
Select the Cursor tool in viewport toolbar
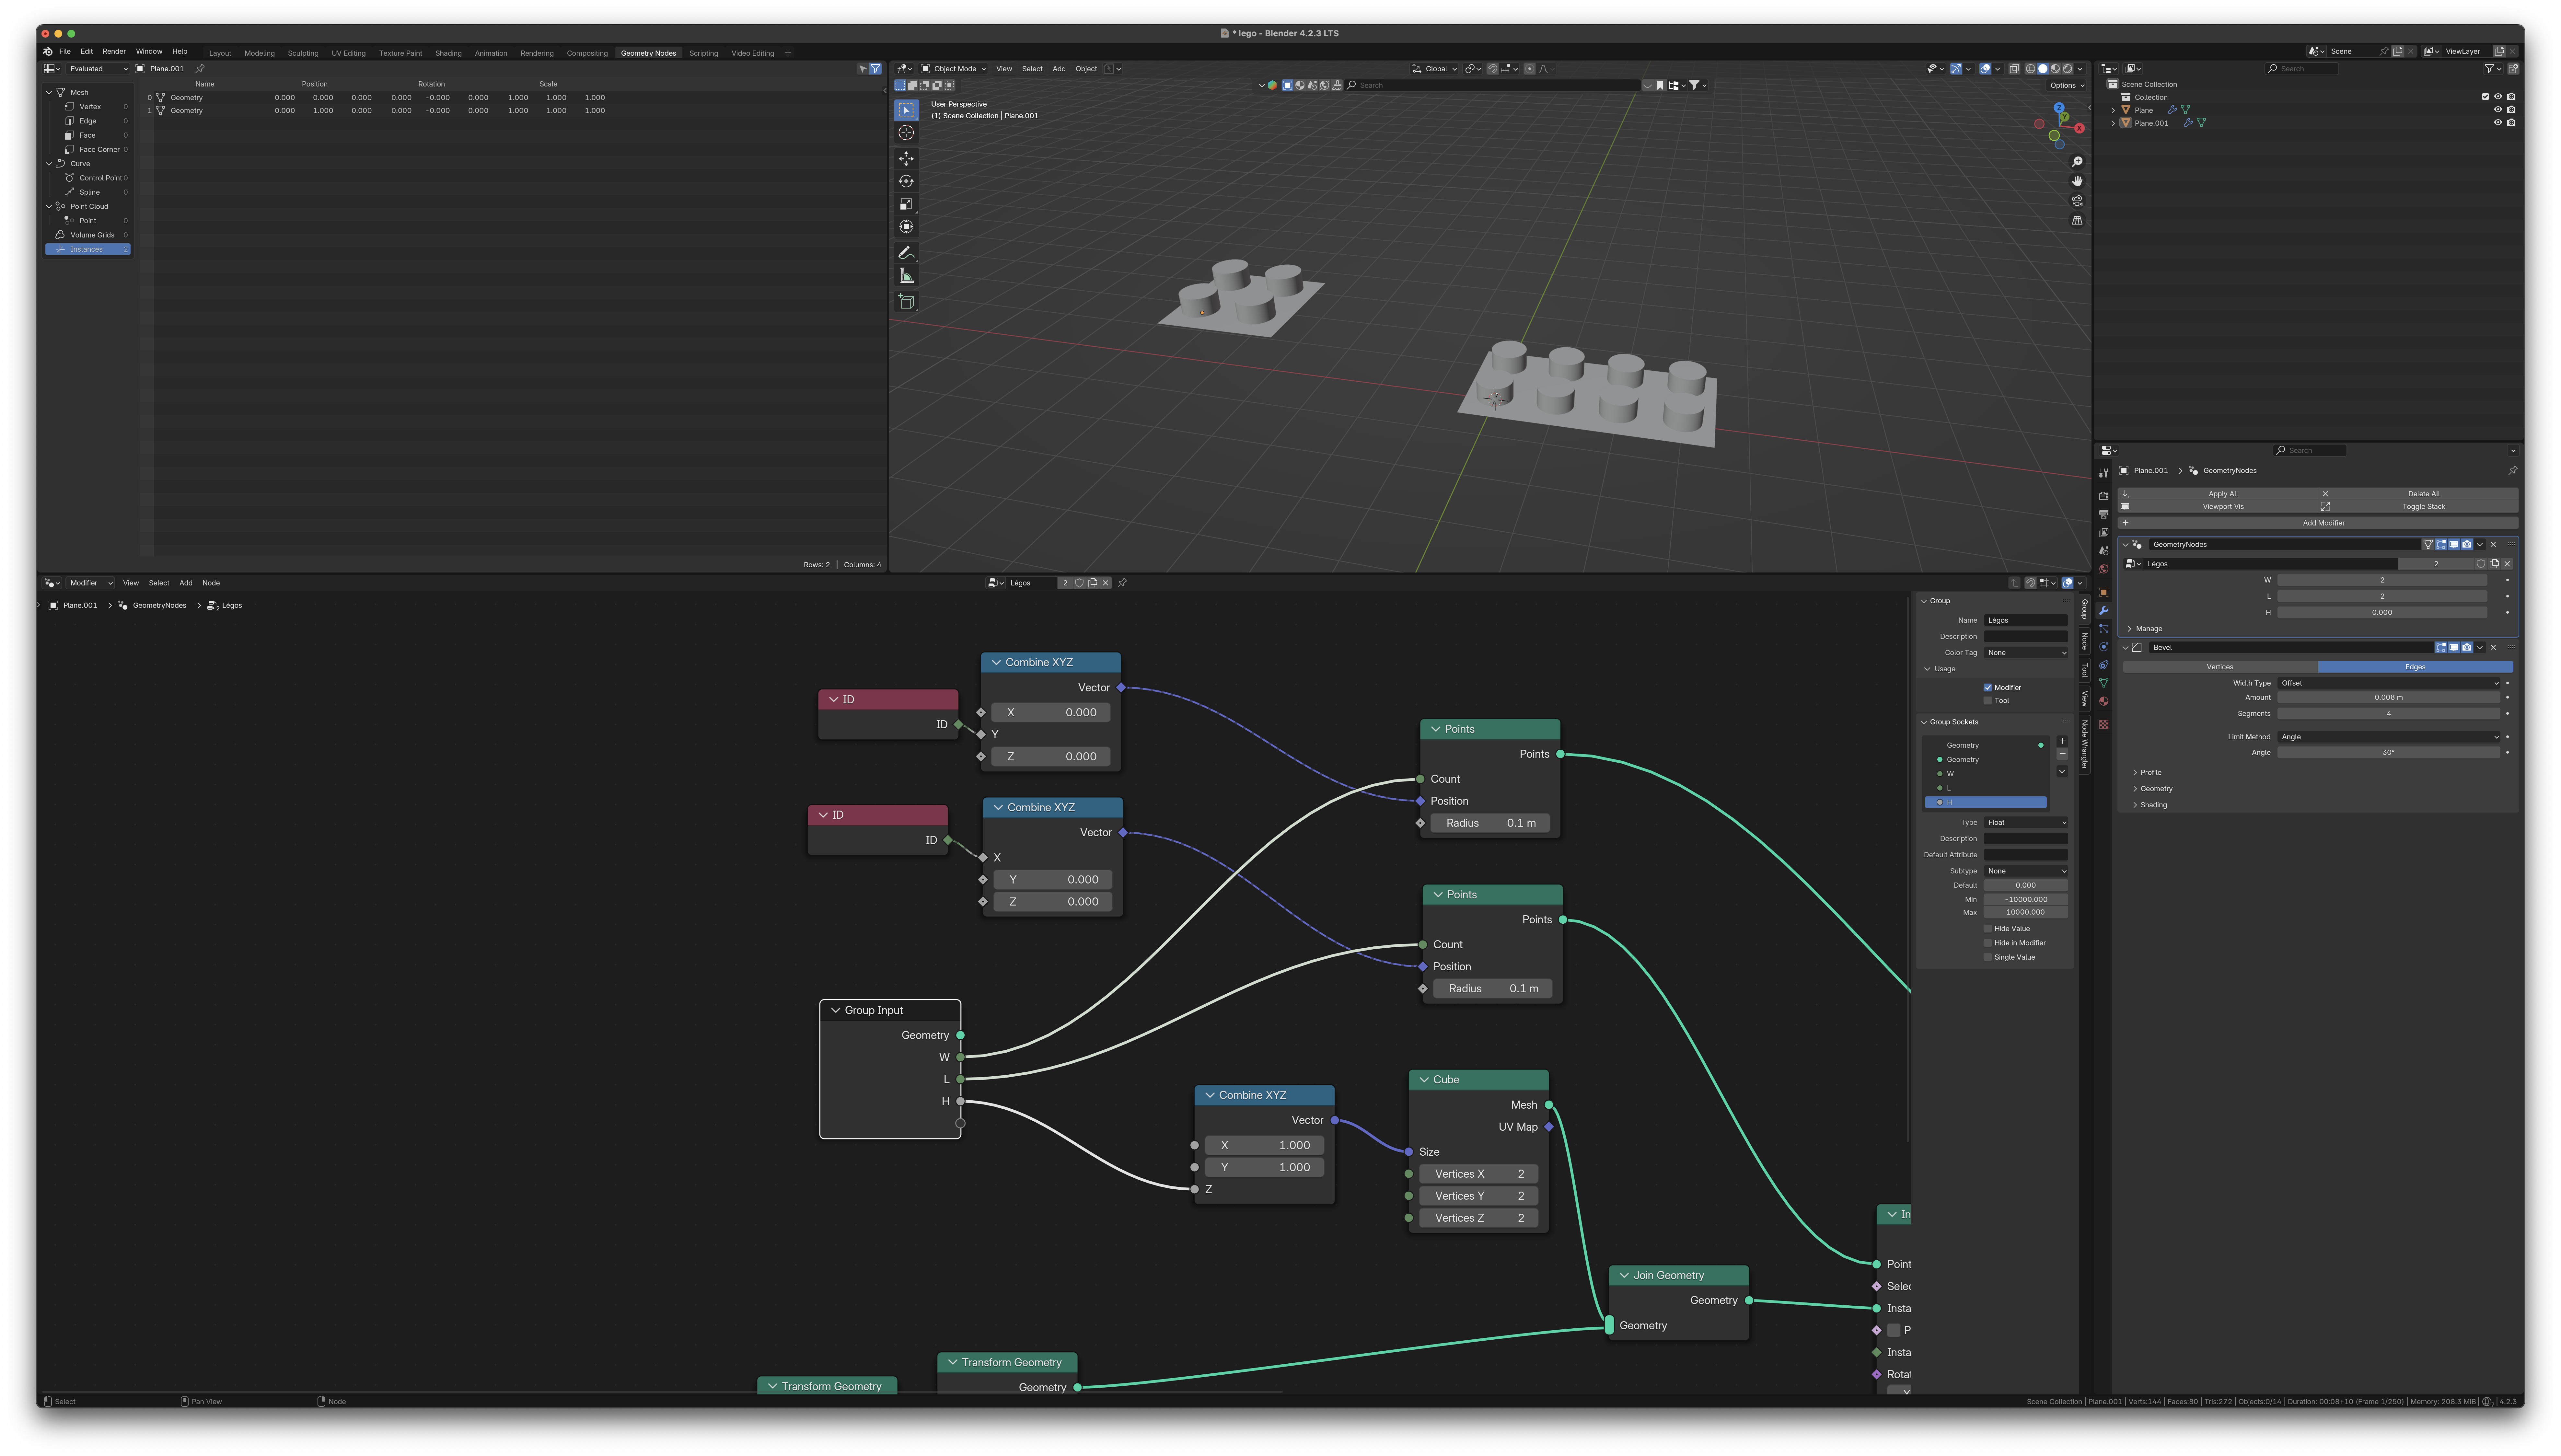pos(906,133)
